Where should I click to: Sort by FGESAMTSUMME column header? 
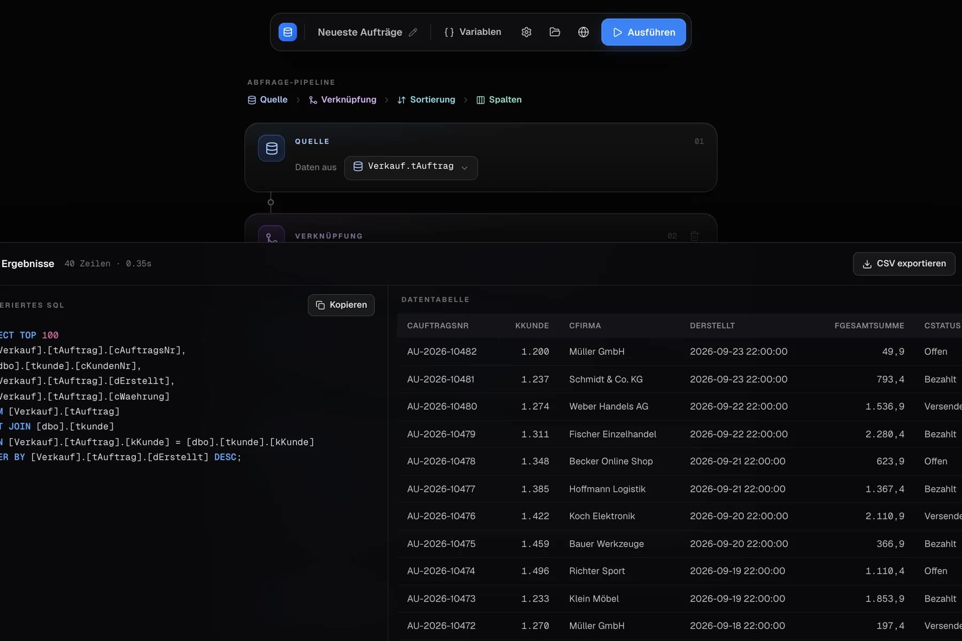pos(869,326)
